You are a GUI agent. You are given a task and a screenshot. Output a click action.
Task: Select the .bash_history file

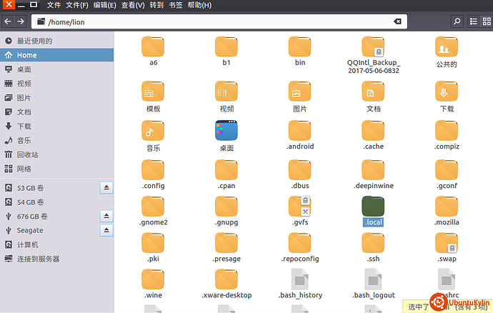[x=300, y=284]
